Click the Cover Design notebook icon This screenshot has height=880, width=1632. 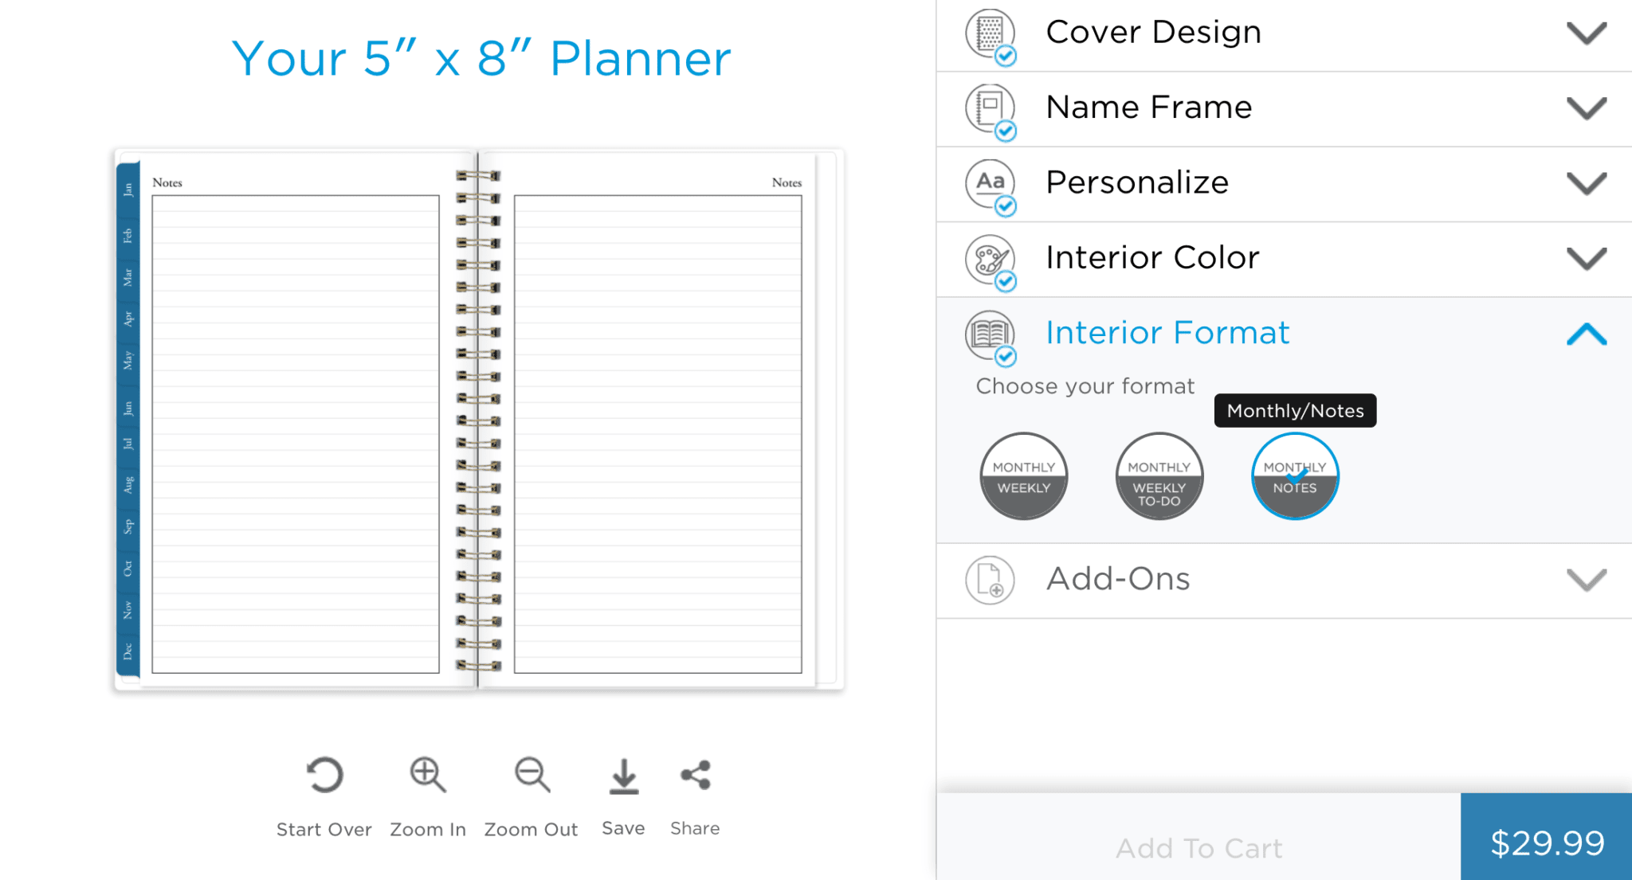[990, 34]
